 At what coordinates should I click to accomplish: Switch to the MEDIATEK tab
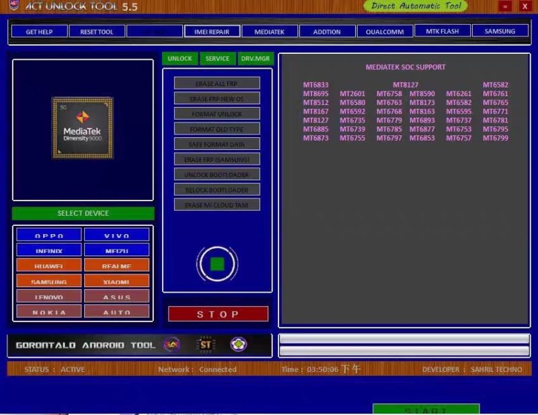coord(270,32)
